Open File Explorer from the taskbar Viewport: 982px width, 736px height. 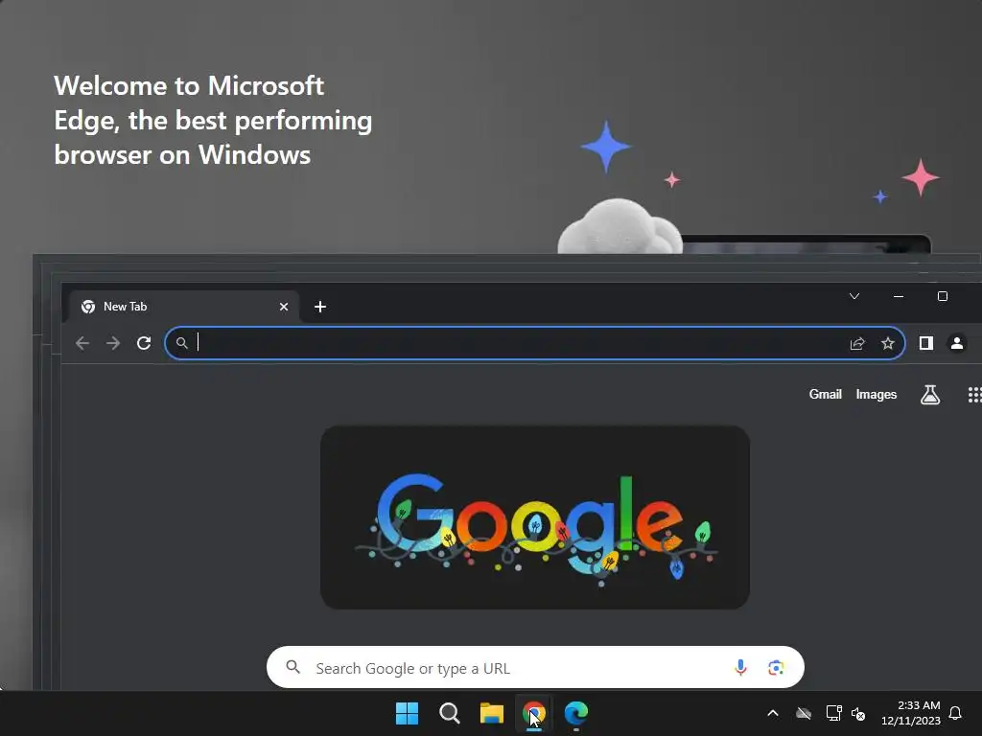492,713
